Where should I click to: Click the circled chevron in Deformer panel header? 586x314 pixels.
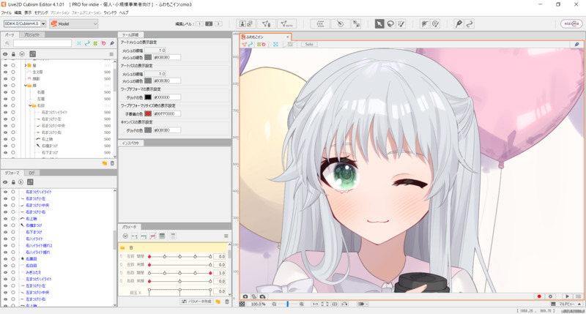[x=21, y=182]
